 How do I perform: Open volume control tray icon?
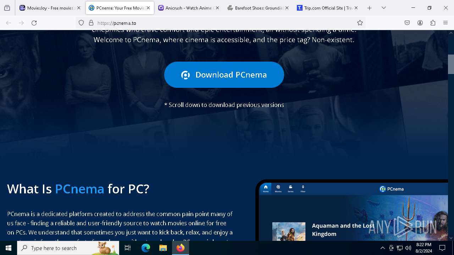click(x=408, y=248)
